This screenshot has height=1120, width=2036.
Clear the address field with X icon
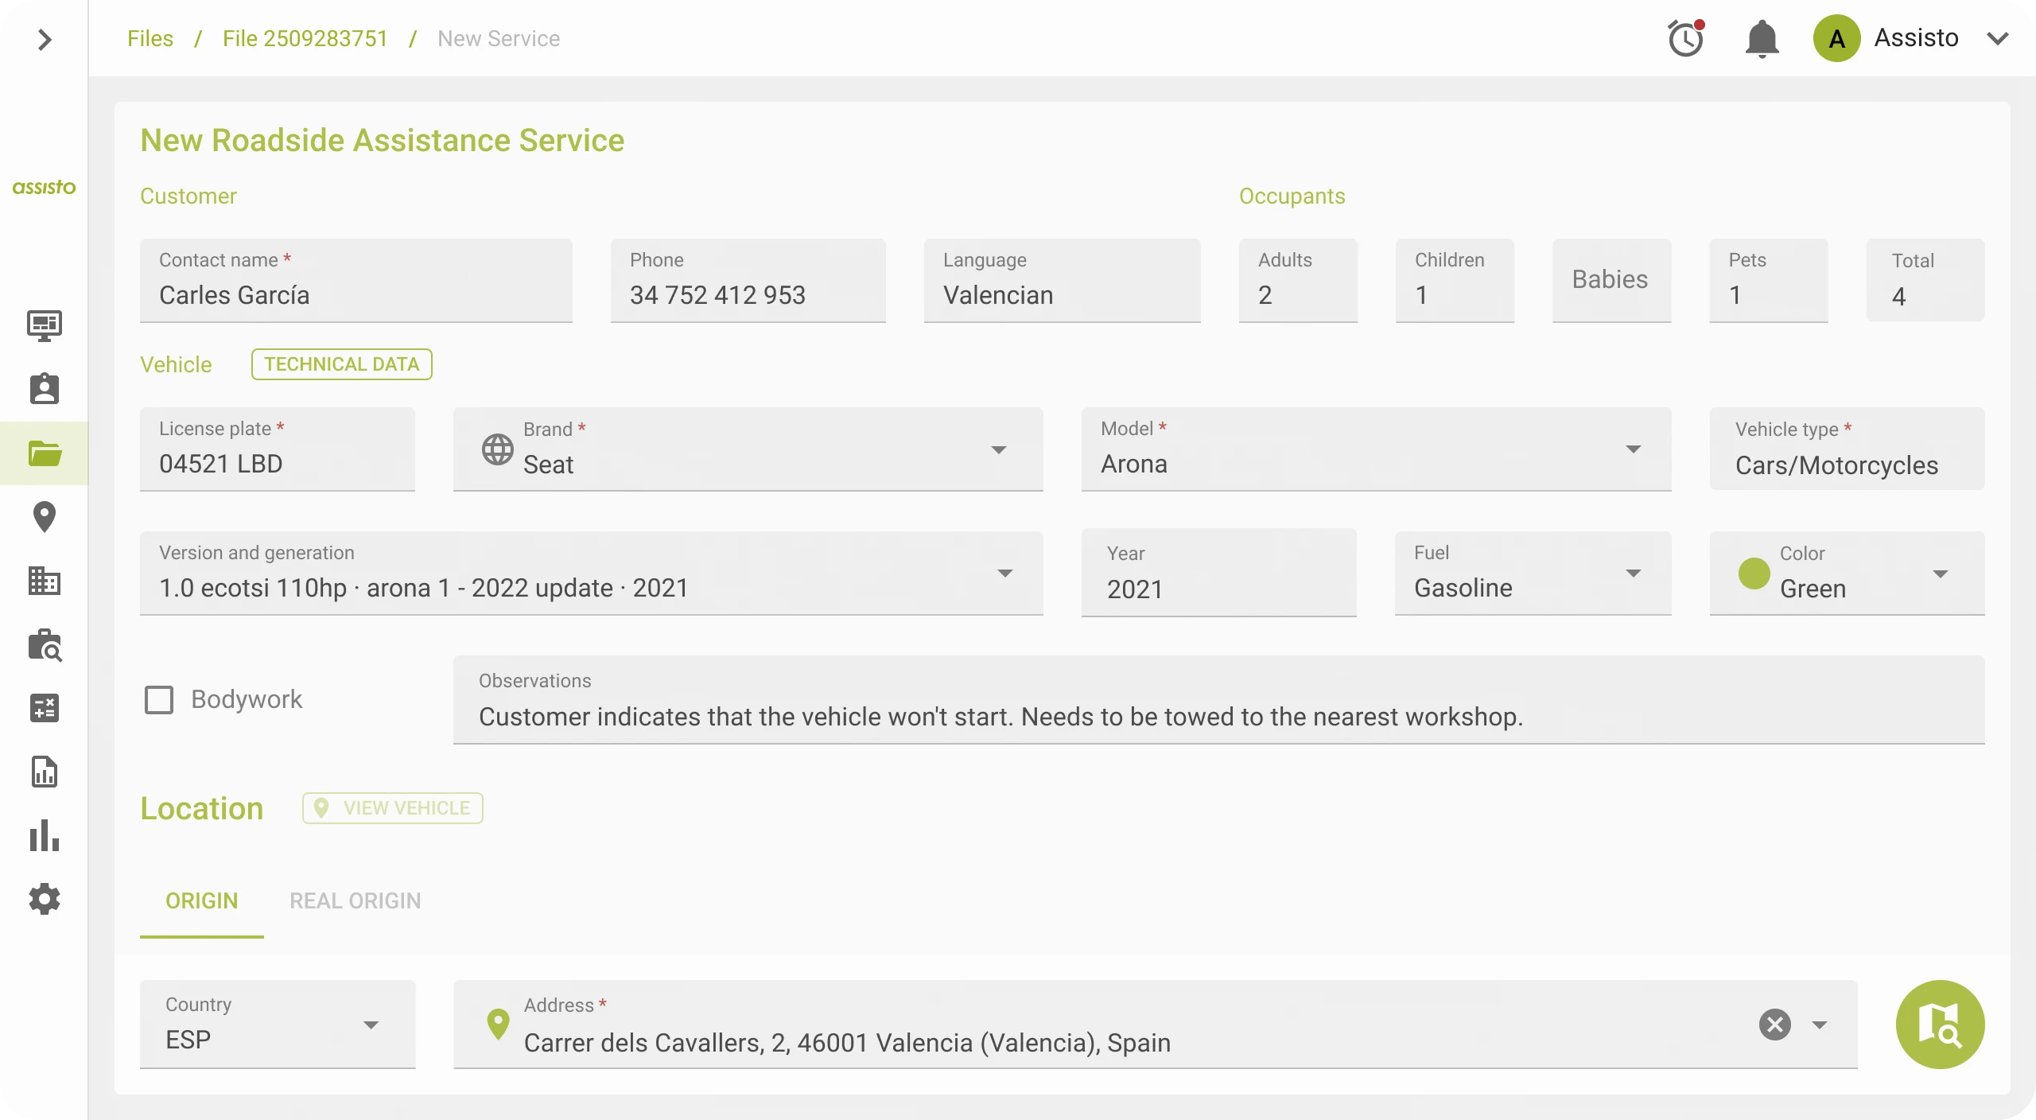point(1774,1025)
